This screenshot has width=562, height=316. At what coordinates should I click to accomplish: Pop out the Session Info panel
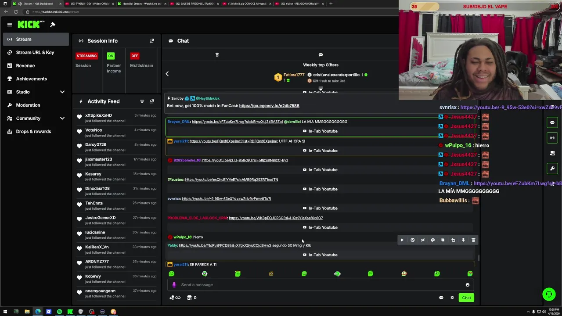(152, 41)
